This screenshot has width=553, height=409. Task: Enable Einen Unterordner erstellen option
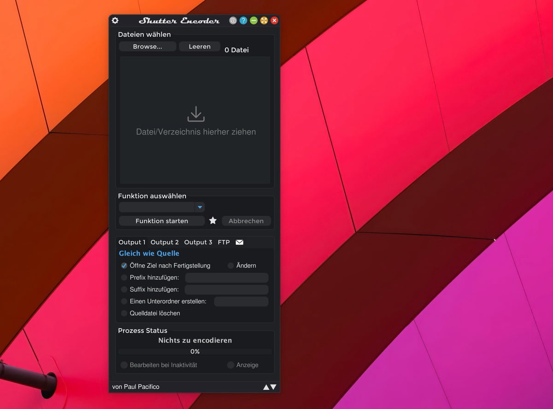click(124, 301)
